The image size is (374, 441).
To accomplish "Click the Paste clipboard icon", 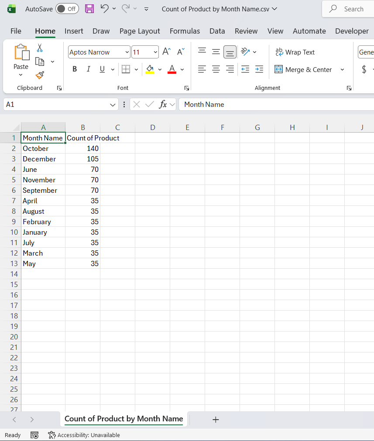I will [x=21, y=52].
